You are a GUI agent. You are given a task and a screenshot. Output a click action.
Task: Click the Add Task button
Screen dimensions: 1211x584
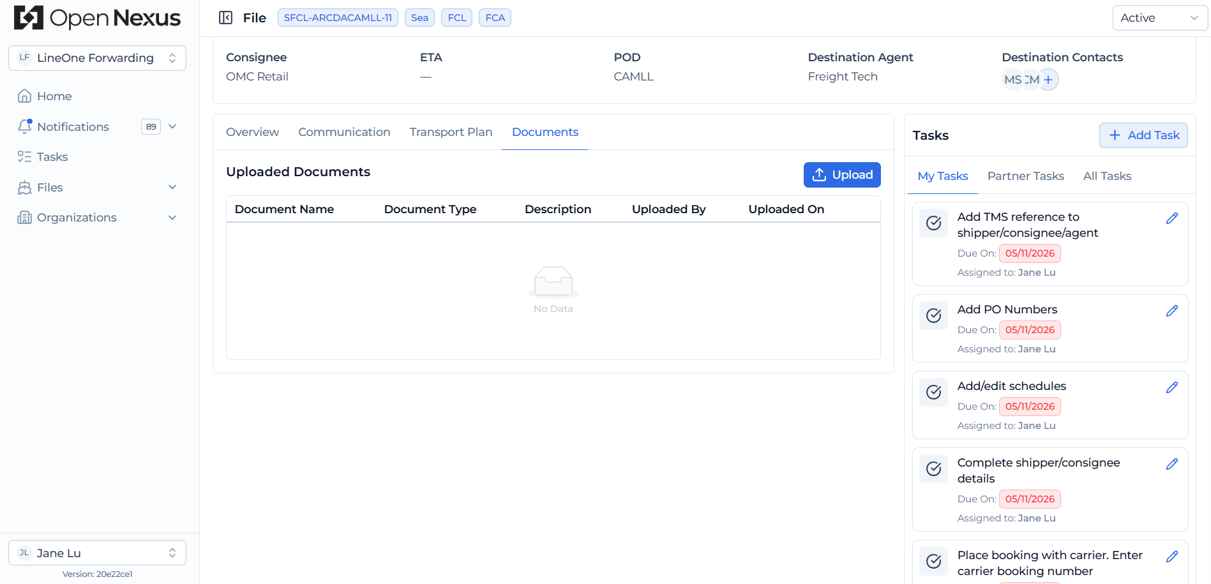[x=1143, y=135]
